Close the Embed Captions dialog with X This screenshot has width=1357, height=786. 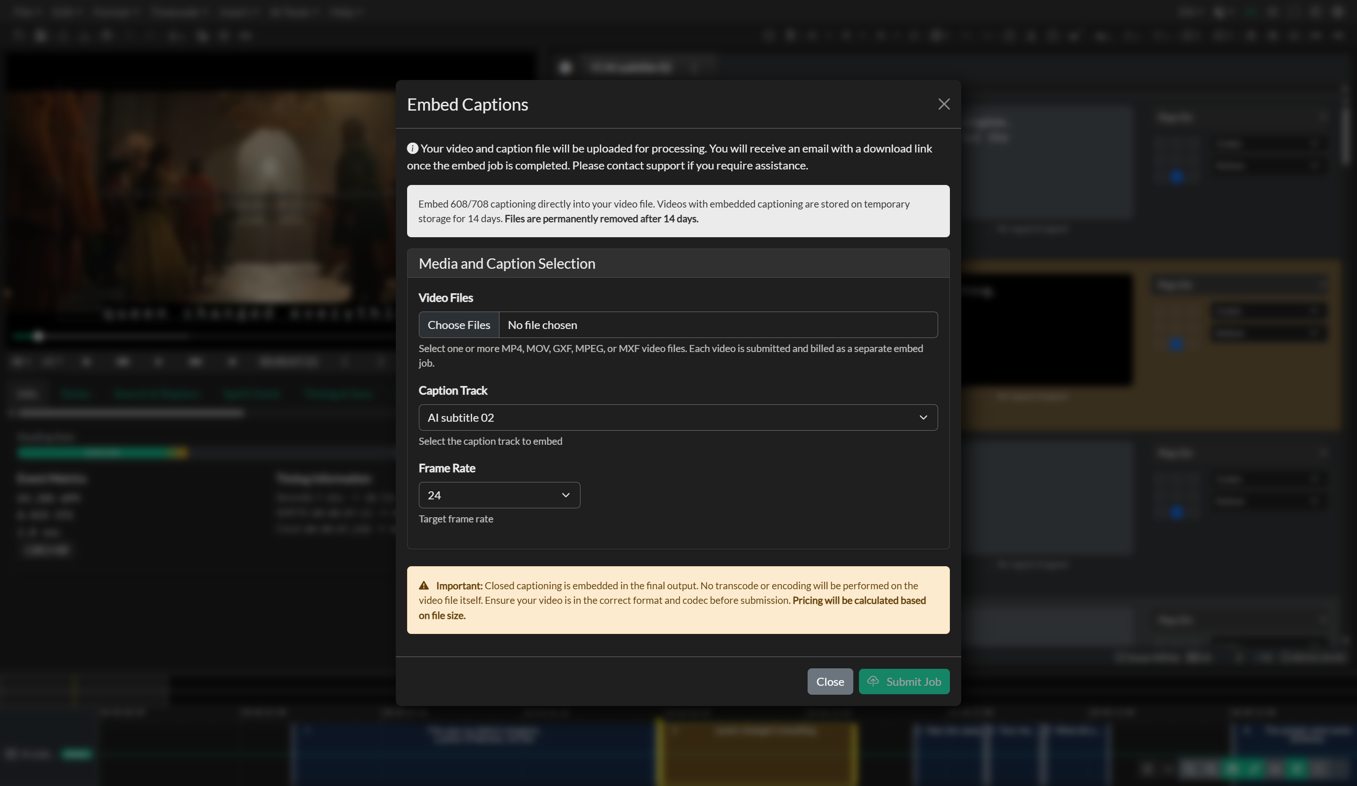pyautogui.click(x=943, y=104)
